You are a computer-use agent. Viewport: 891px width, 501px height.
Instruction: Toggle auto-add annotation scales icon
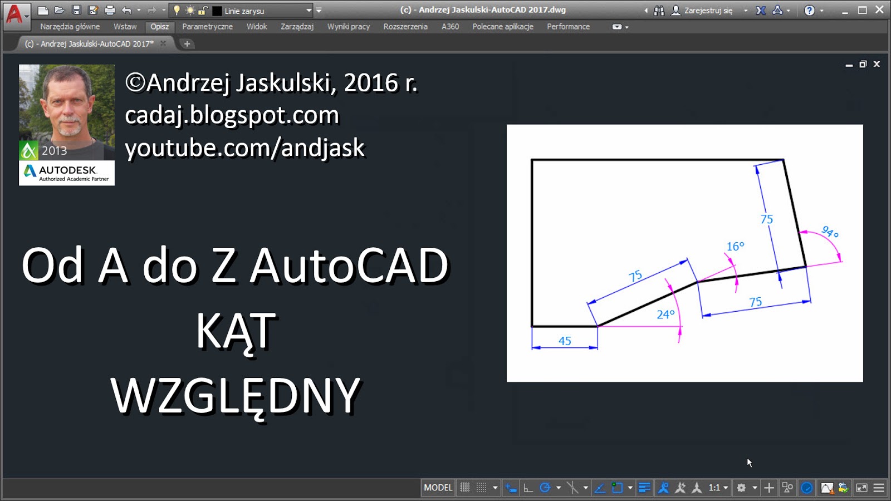click(680, 488)
